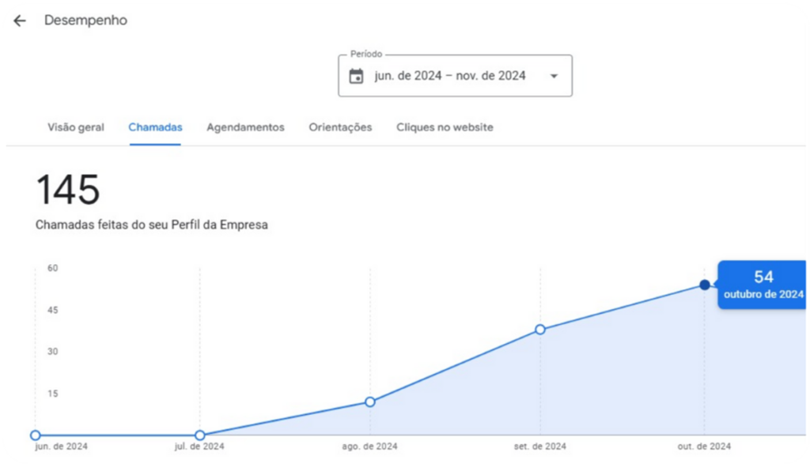The height and width of the screenshot is (464, 810).
Task: Click the calendar icon in Período field
Action: pyautogui.click(x=356, y=76)
